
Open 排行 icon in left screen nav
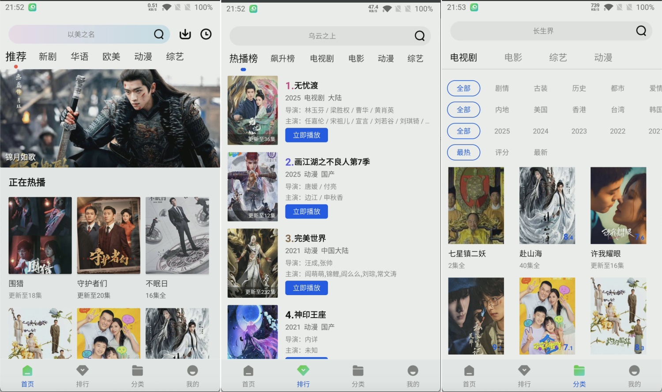coord(83,371)
